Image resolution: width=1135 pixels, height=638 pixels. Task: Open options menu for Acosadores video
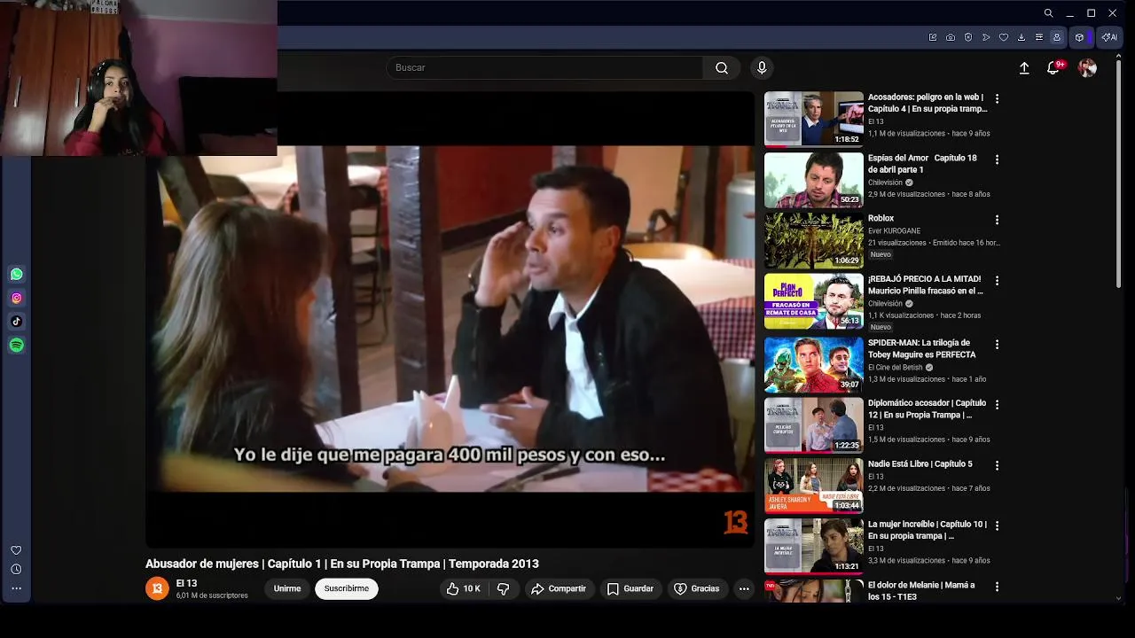point(997,99)
